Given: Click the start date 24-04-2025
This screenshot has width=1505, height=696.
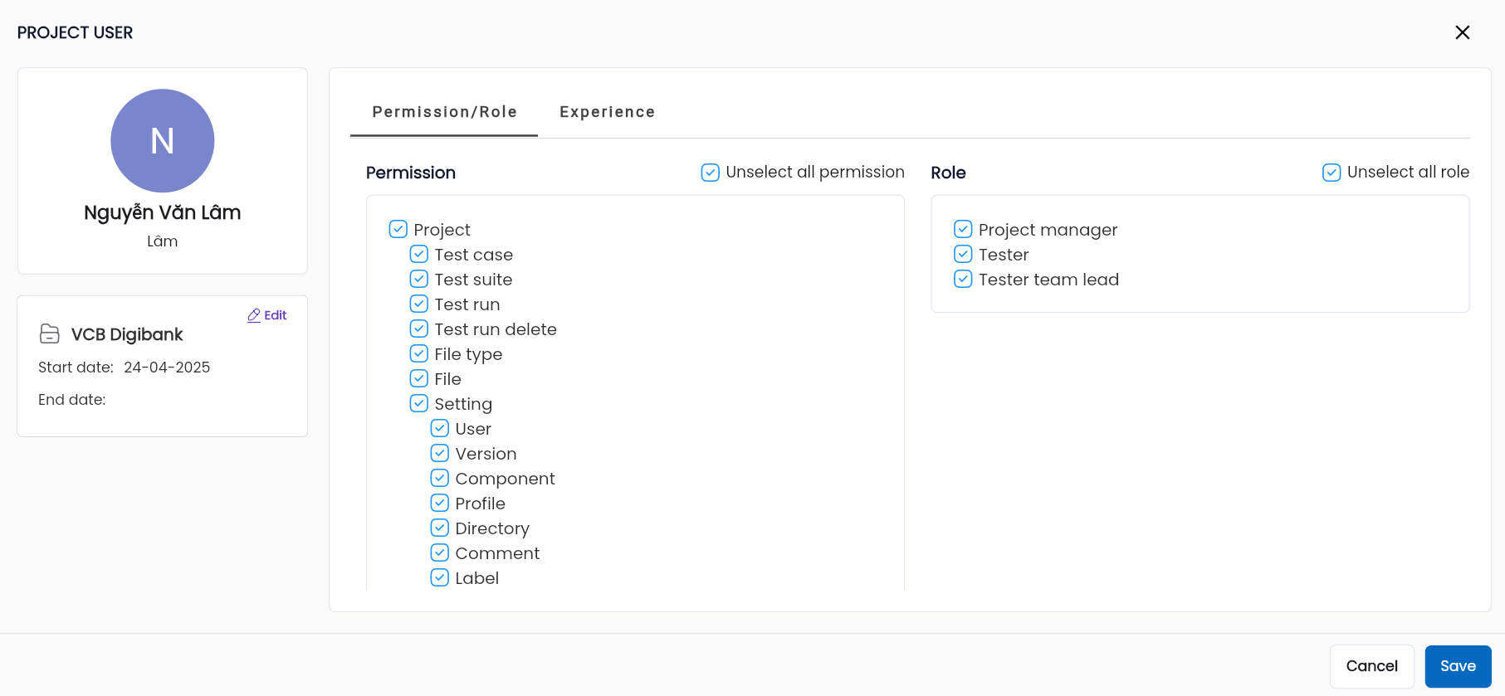Looking at the screenshot, I should coord(167,367).
